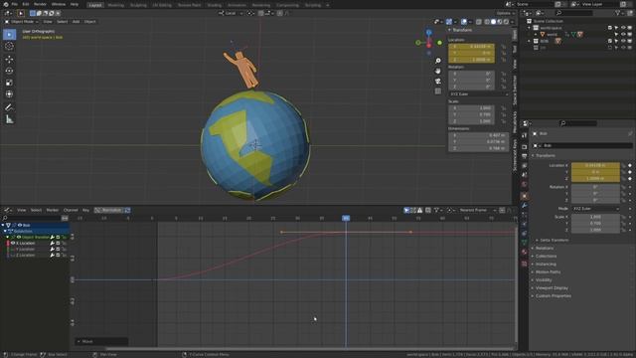The image size is (636, 358).
Task: Pick the combined Transform tool
Action: tap(9, 94)
